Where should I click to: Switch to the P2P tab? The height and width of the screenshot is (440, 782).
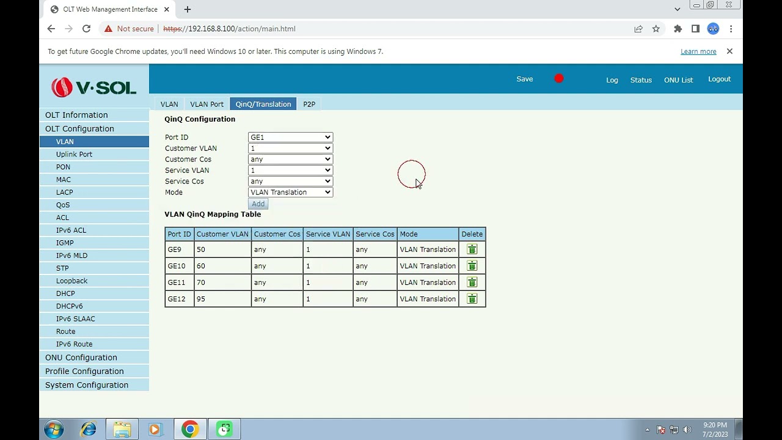click(309, 105)
